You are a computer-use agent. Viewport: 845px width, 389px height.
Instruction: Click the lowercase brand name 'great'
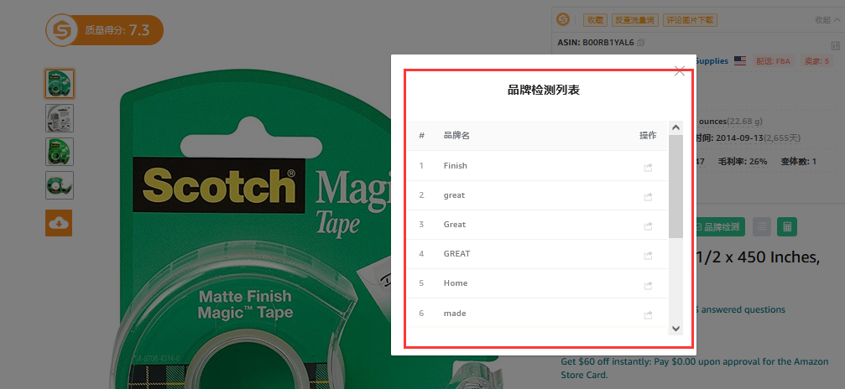point(454,195)
